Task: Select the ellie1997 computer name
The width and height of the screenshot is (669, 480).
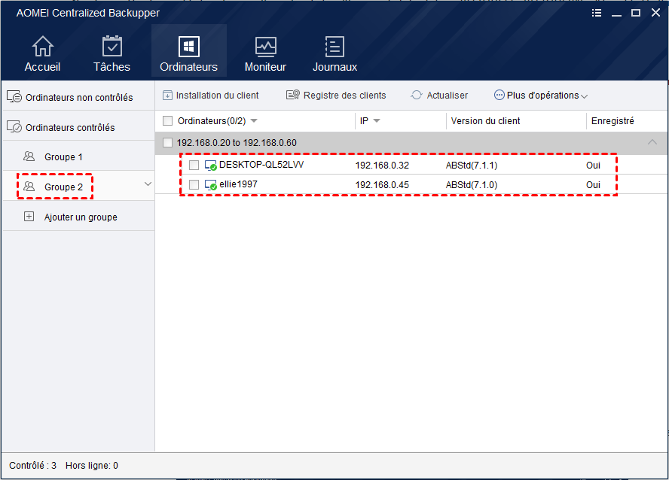Action: (x=238, y=184)
